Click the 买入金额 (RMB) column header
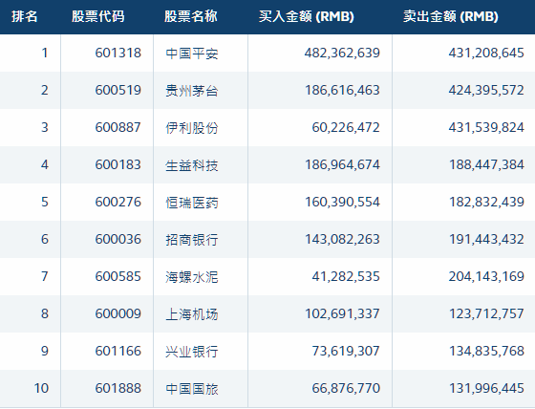Image resolution: width=535 pixels, height=409 pixels. click(307, 16)
